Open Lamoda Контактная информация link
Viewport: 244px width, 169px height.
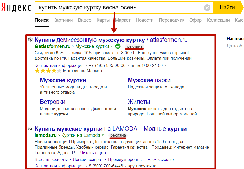click(59, 166)
